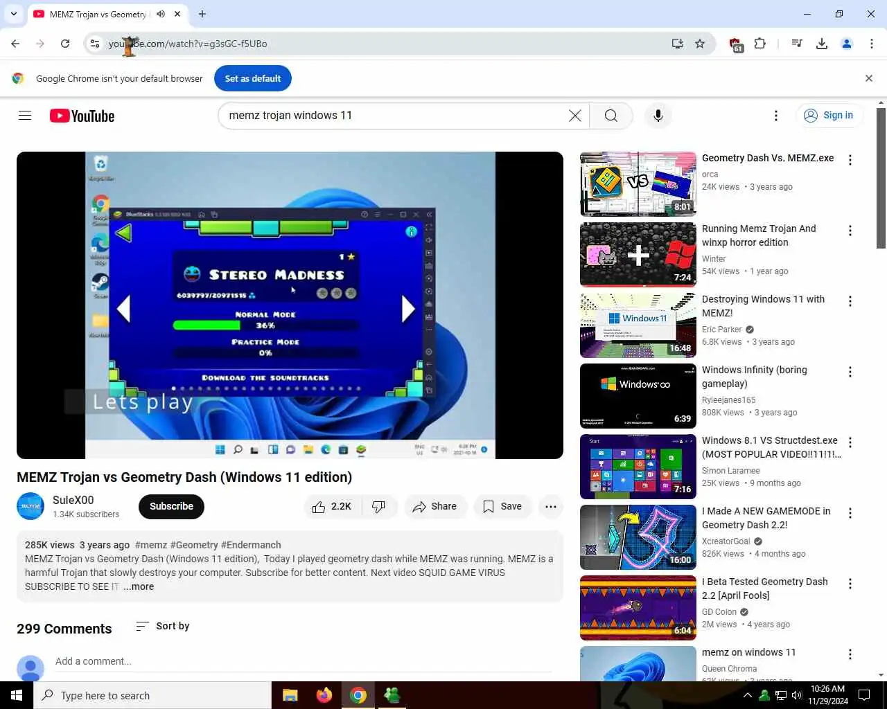Close the MEMZ Trojan vs Geometry tab
887x709 pixels.
178,14
